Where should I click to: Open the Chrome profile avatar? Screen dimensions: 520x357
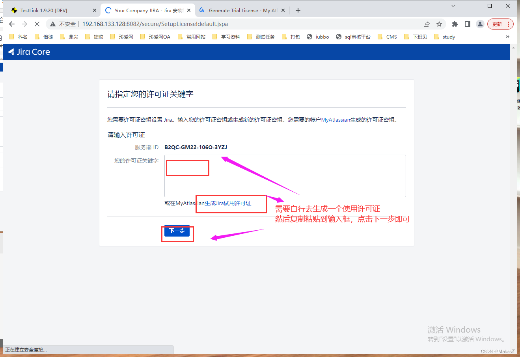[x=480, y=24]
